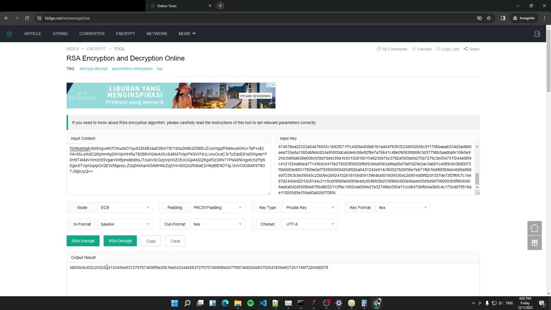Click the RSA Decrypt button
This screenshot has width=551, height=310.
click(120, 241)
